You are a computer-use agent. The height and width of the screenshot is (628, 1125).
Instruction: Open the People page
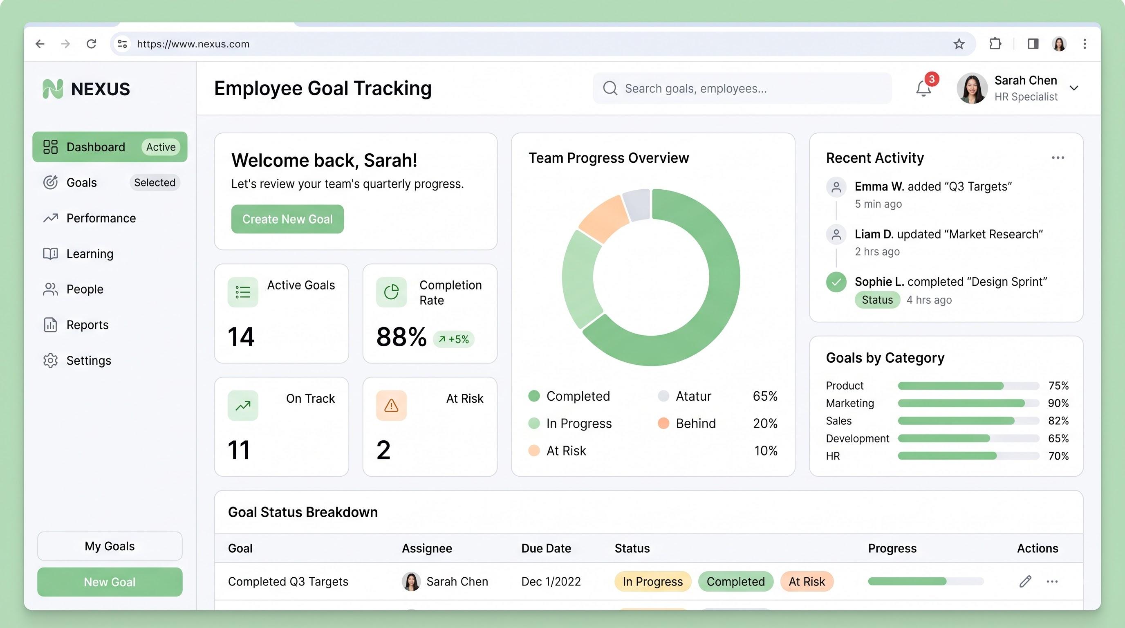110,289
